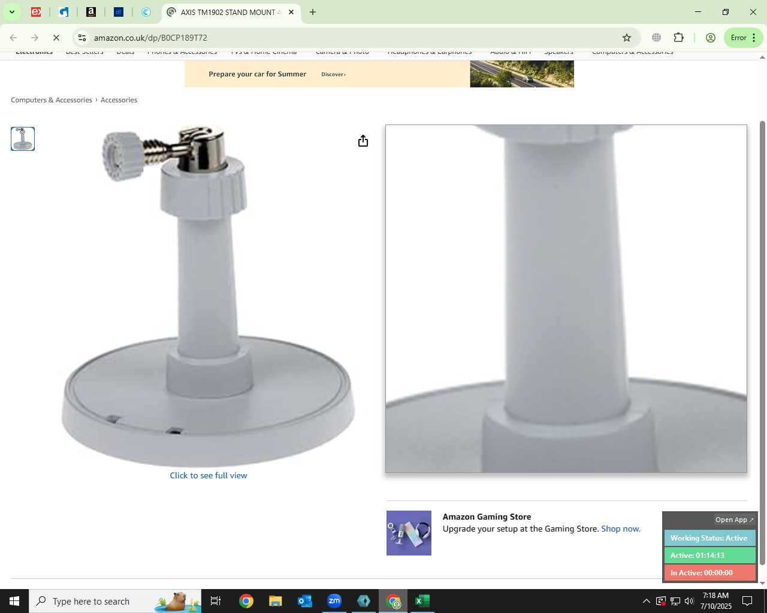This screenshot has width=767, height=613.
Task: Open the tab search dropdown arrow
Action: point(11,12)
